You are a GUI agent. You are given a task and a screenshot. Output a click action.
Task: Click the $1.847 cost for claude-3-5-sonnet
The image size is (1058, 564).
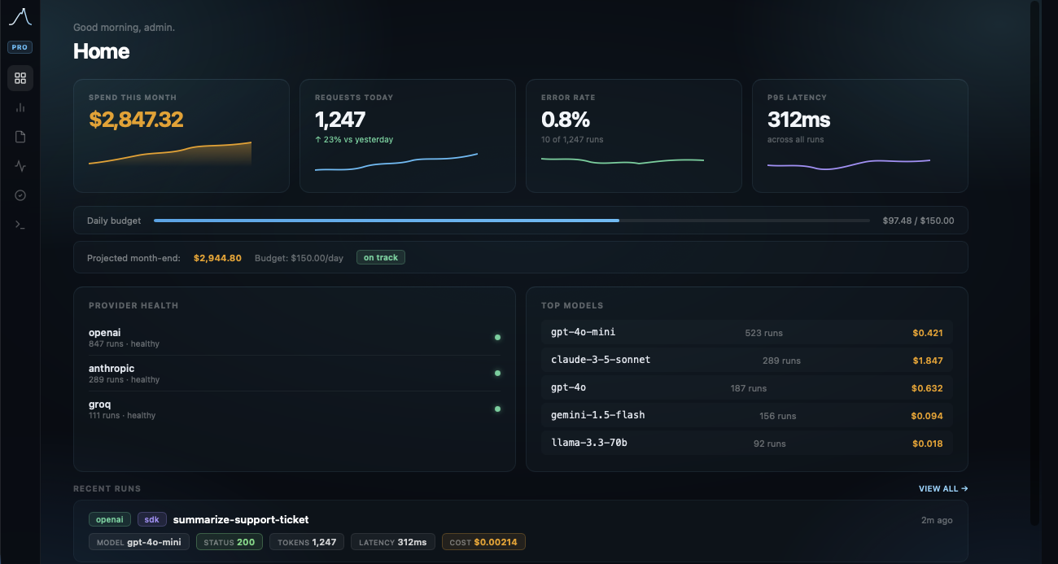[x=928, y=361]
